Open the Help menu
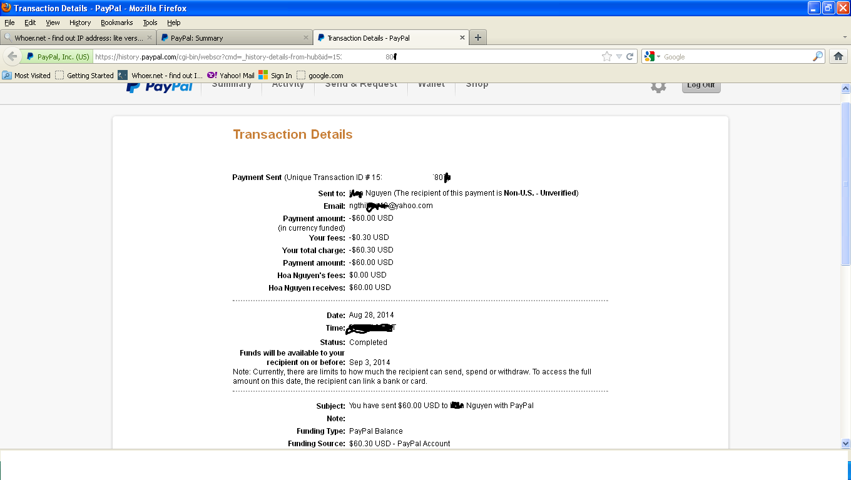The image size is (851, 480). tap(173, 22)
